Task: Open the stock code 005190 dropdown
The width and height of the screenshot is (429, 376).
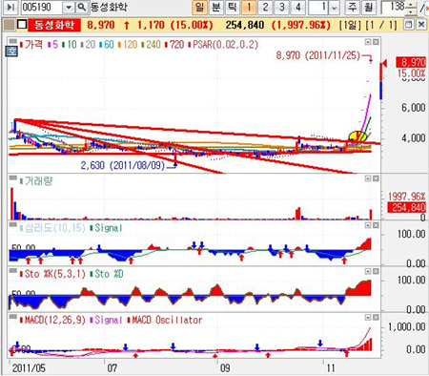Action: pyautogui.click(x=68, y=8)
